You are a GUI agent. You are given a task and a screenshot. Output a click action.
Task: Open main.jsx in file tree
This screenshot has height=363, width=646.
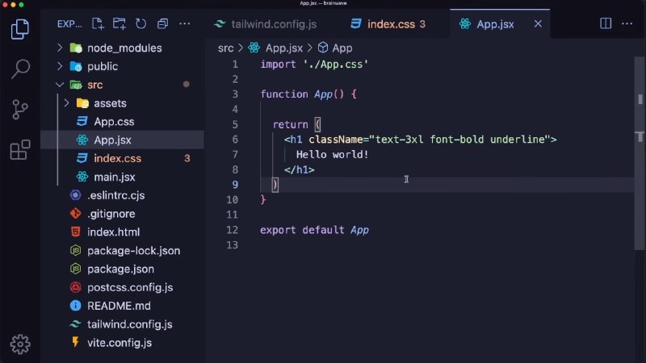point(122,177)
